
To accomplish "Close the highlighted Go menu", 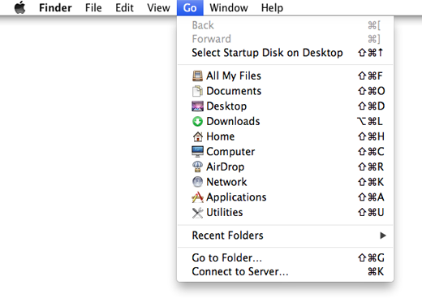I will (190, 8).
